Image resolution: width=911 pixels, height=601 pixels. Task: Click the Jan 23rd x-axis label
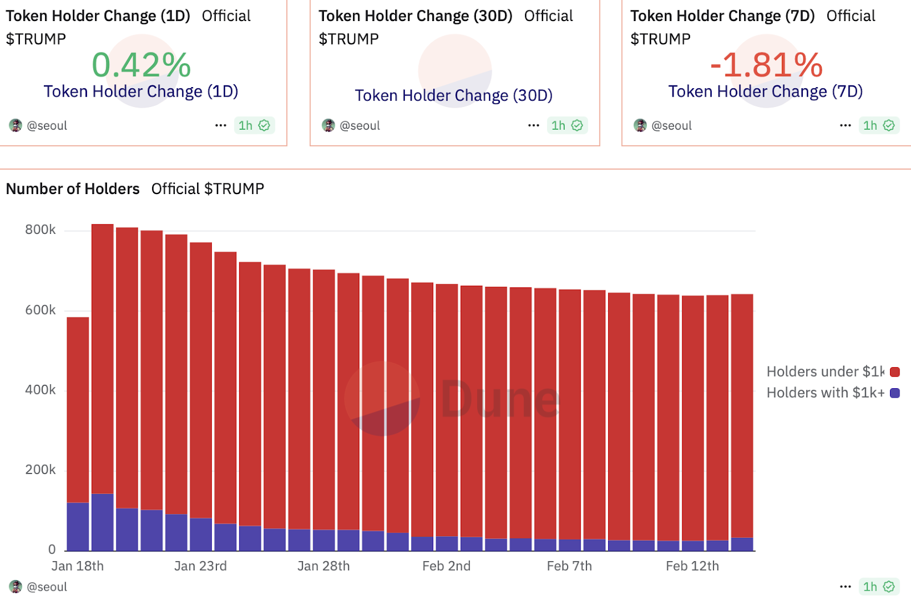(x=200, y=566)
